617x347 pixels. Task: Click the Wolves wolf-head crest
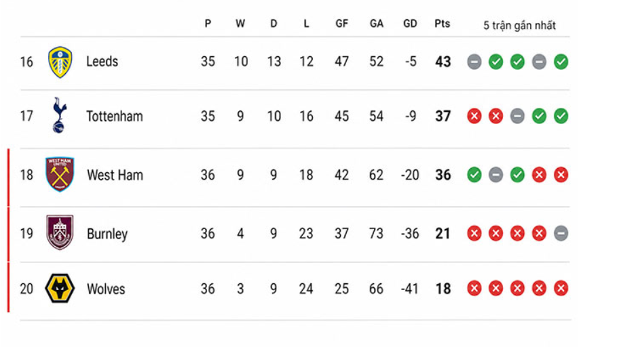coord(60,289)
